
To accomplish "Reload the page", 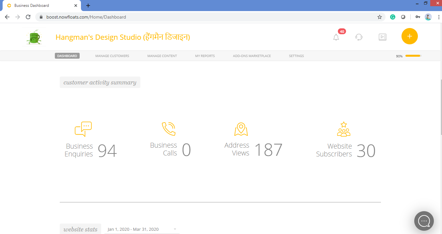I will [28, 17].
